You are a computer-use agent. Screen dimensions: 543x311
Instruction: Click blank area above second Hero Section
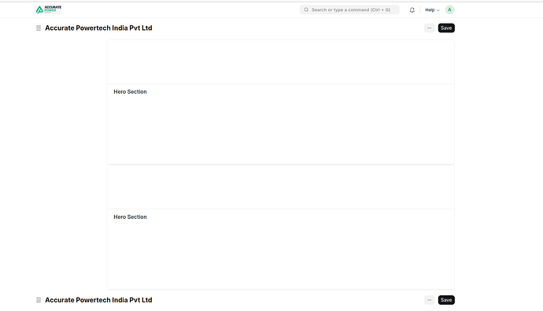tap(280, 187)
